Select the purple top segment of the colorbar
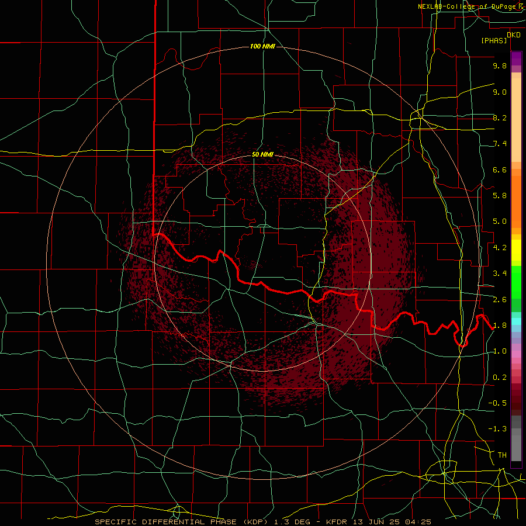This screenshot has width=526, height=526. (x=516, y=58)
